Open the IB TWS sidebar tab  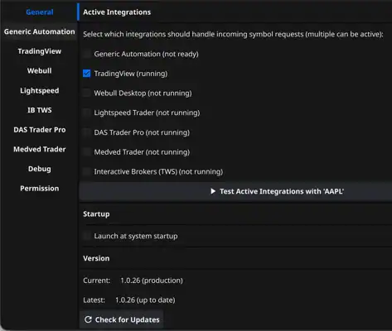(40, 110)
